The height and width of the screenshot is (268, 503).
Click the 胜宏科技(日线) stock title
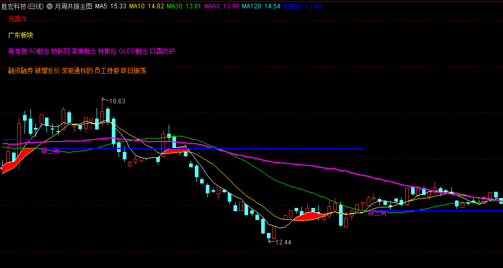(x=22, y=6)
